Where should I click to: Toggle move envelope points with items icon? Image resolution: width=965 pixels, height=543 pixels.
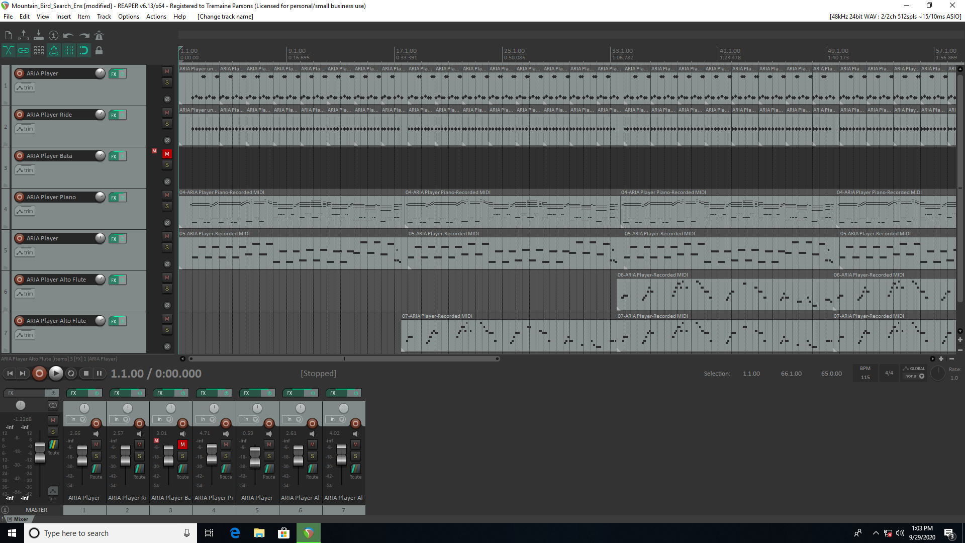[54, 50]
